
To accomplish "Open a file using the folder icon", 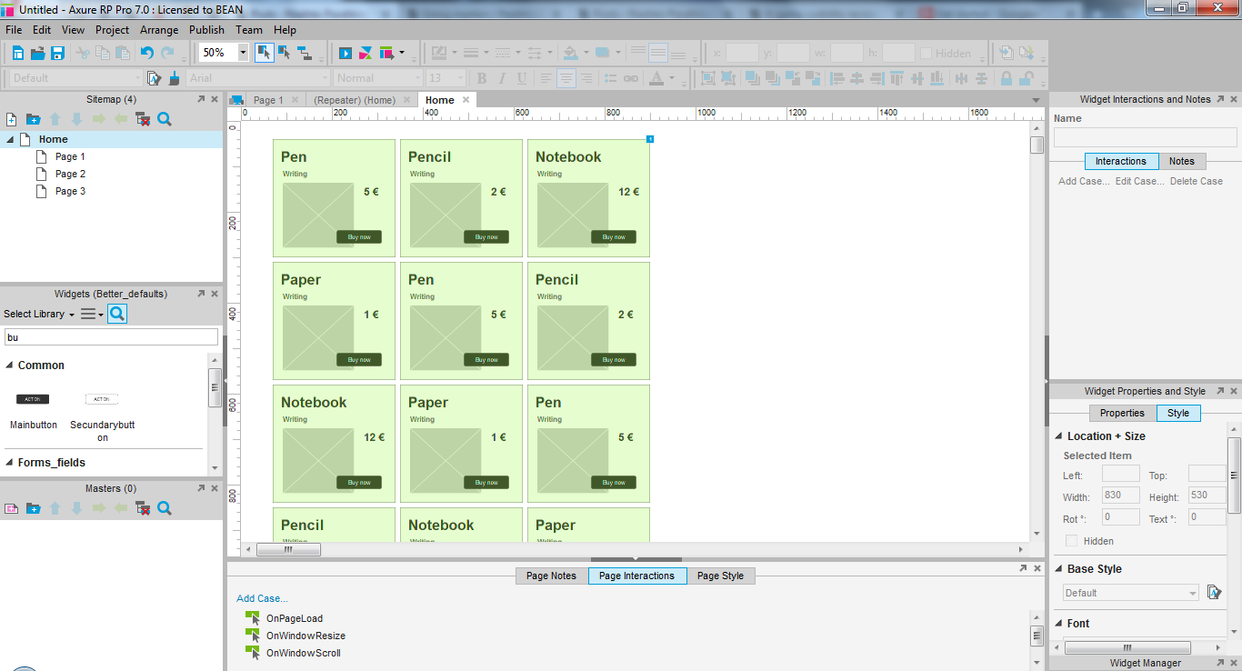I will pyautogui.click(x=37, y=53).
